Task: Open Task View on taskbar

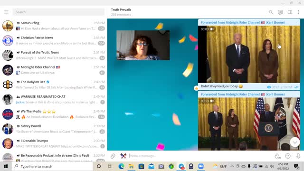Action: click(x=110, y=166)
